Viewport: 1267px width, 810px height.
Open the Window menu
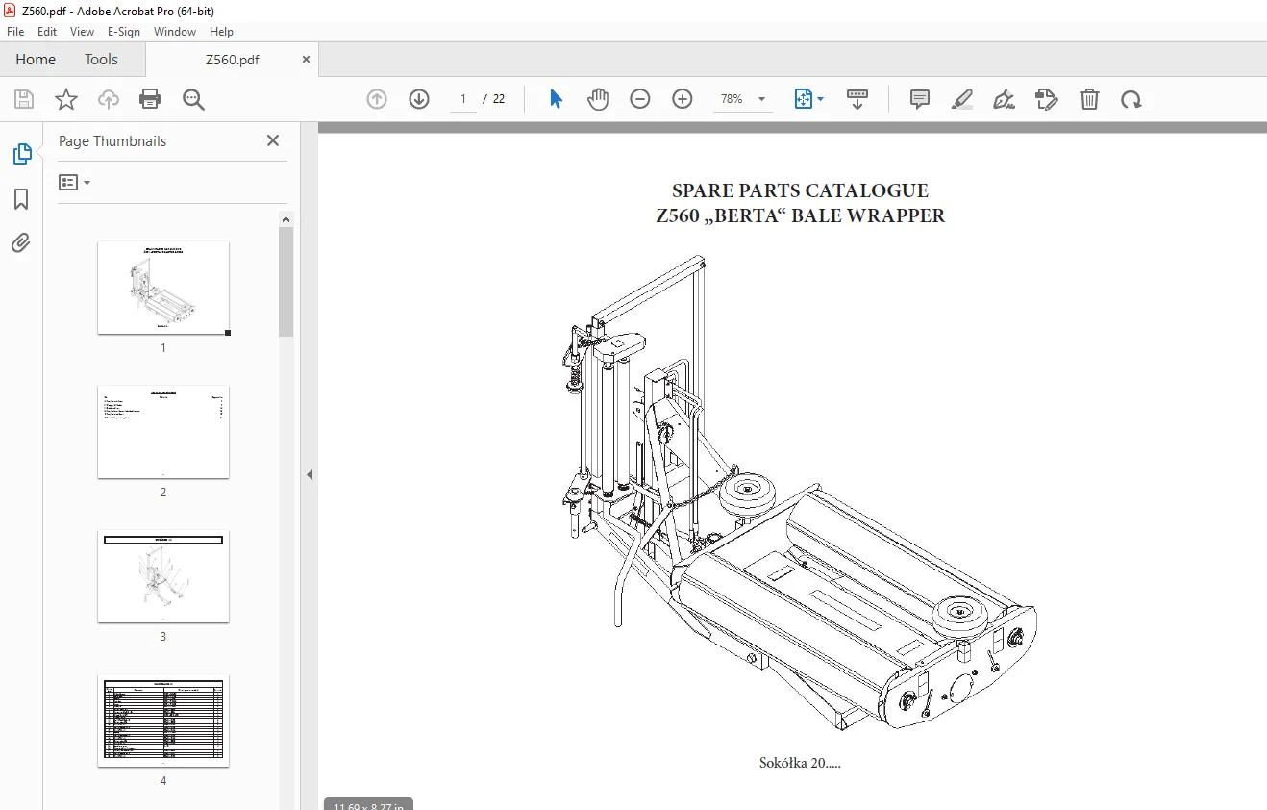click(x=175, y=31)
